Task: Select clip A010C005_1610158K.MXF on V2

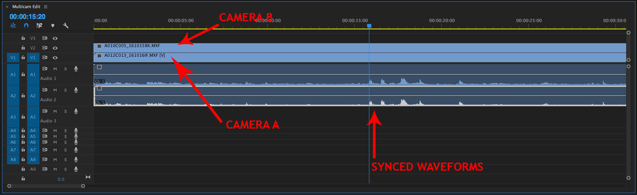Action: pos(360,48)
